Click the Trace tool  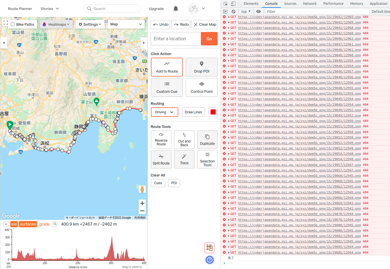coord(184,159)
